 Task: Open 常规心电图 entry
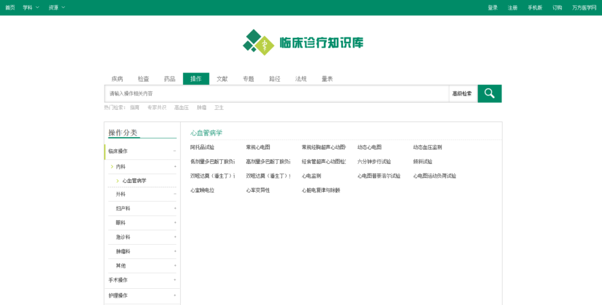[x=258, y=147]
